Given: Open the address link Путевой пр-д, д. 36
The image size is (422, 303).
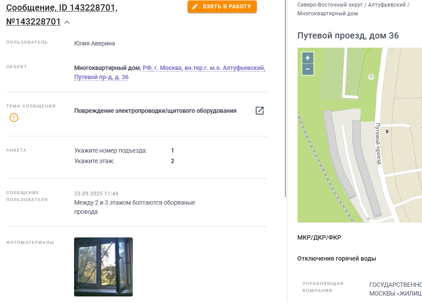Looking at the screenshot, I should [102, 77].
